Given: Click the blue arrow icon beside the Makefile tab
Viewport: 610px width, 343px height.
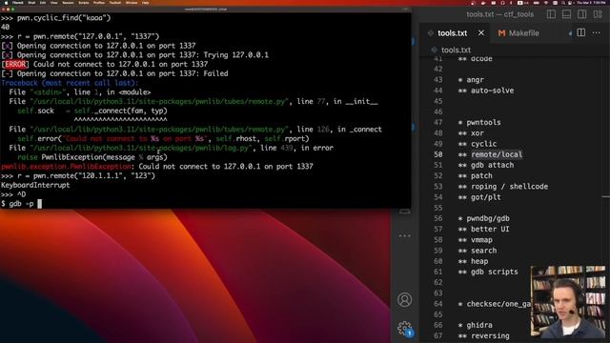Looking at the screenshot, I should pos(570,33).
